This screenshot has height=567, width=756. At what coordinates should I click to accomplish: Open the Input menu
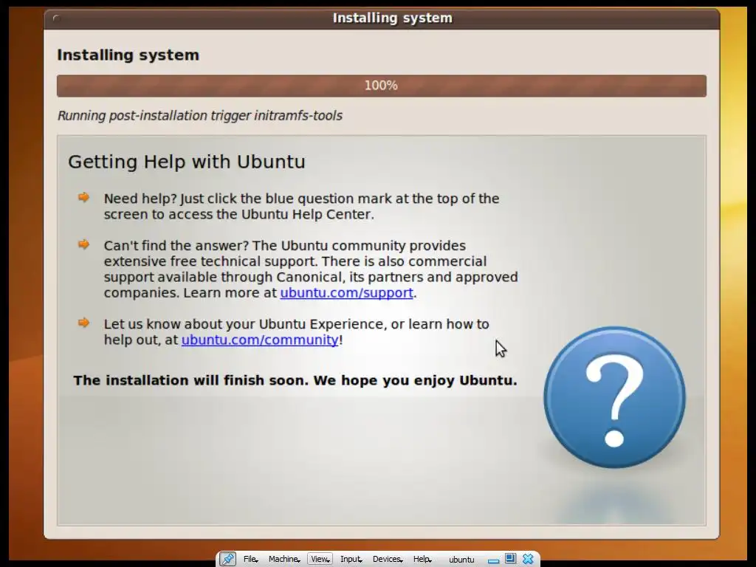(351, 559)
